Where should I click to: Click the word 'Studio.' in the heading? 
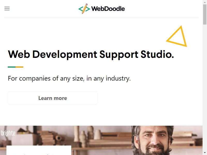pos(157,54)
